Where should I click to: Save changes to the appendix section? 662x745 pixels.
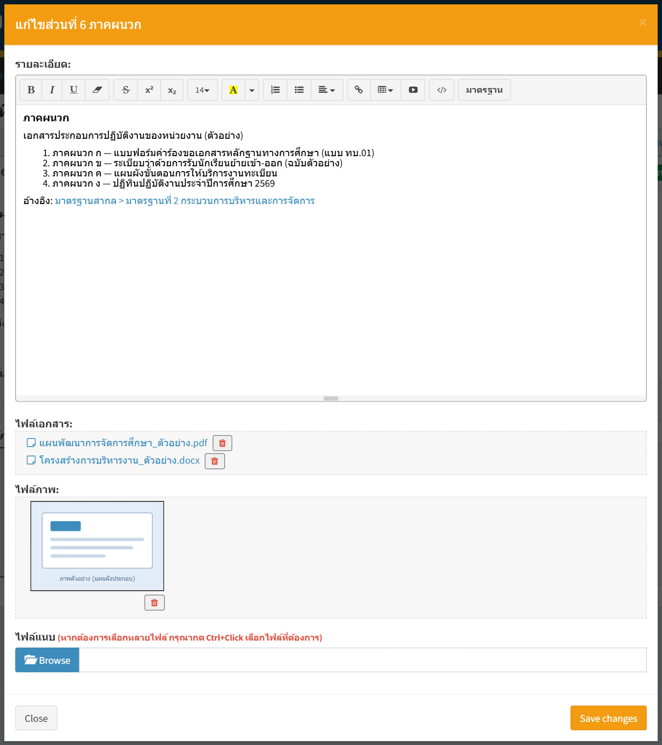pyautogui.click(x=608, y=718)
